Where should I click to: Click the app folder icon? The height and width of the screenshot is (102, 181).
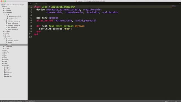pyautogui.click(x=4, y=7)
